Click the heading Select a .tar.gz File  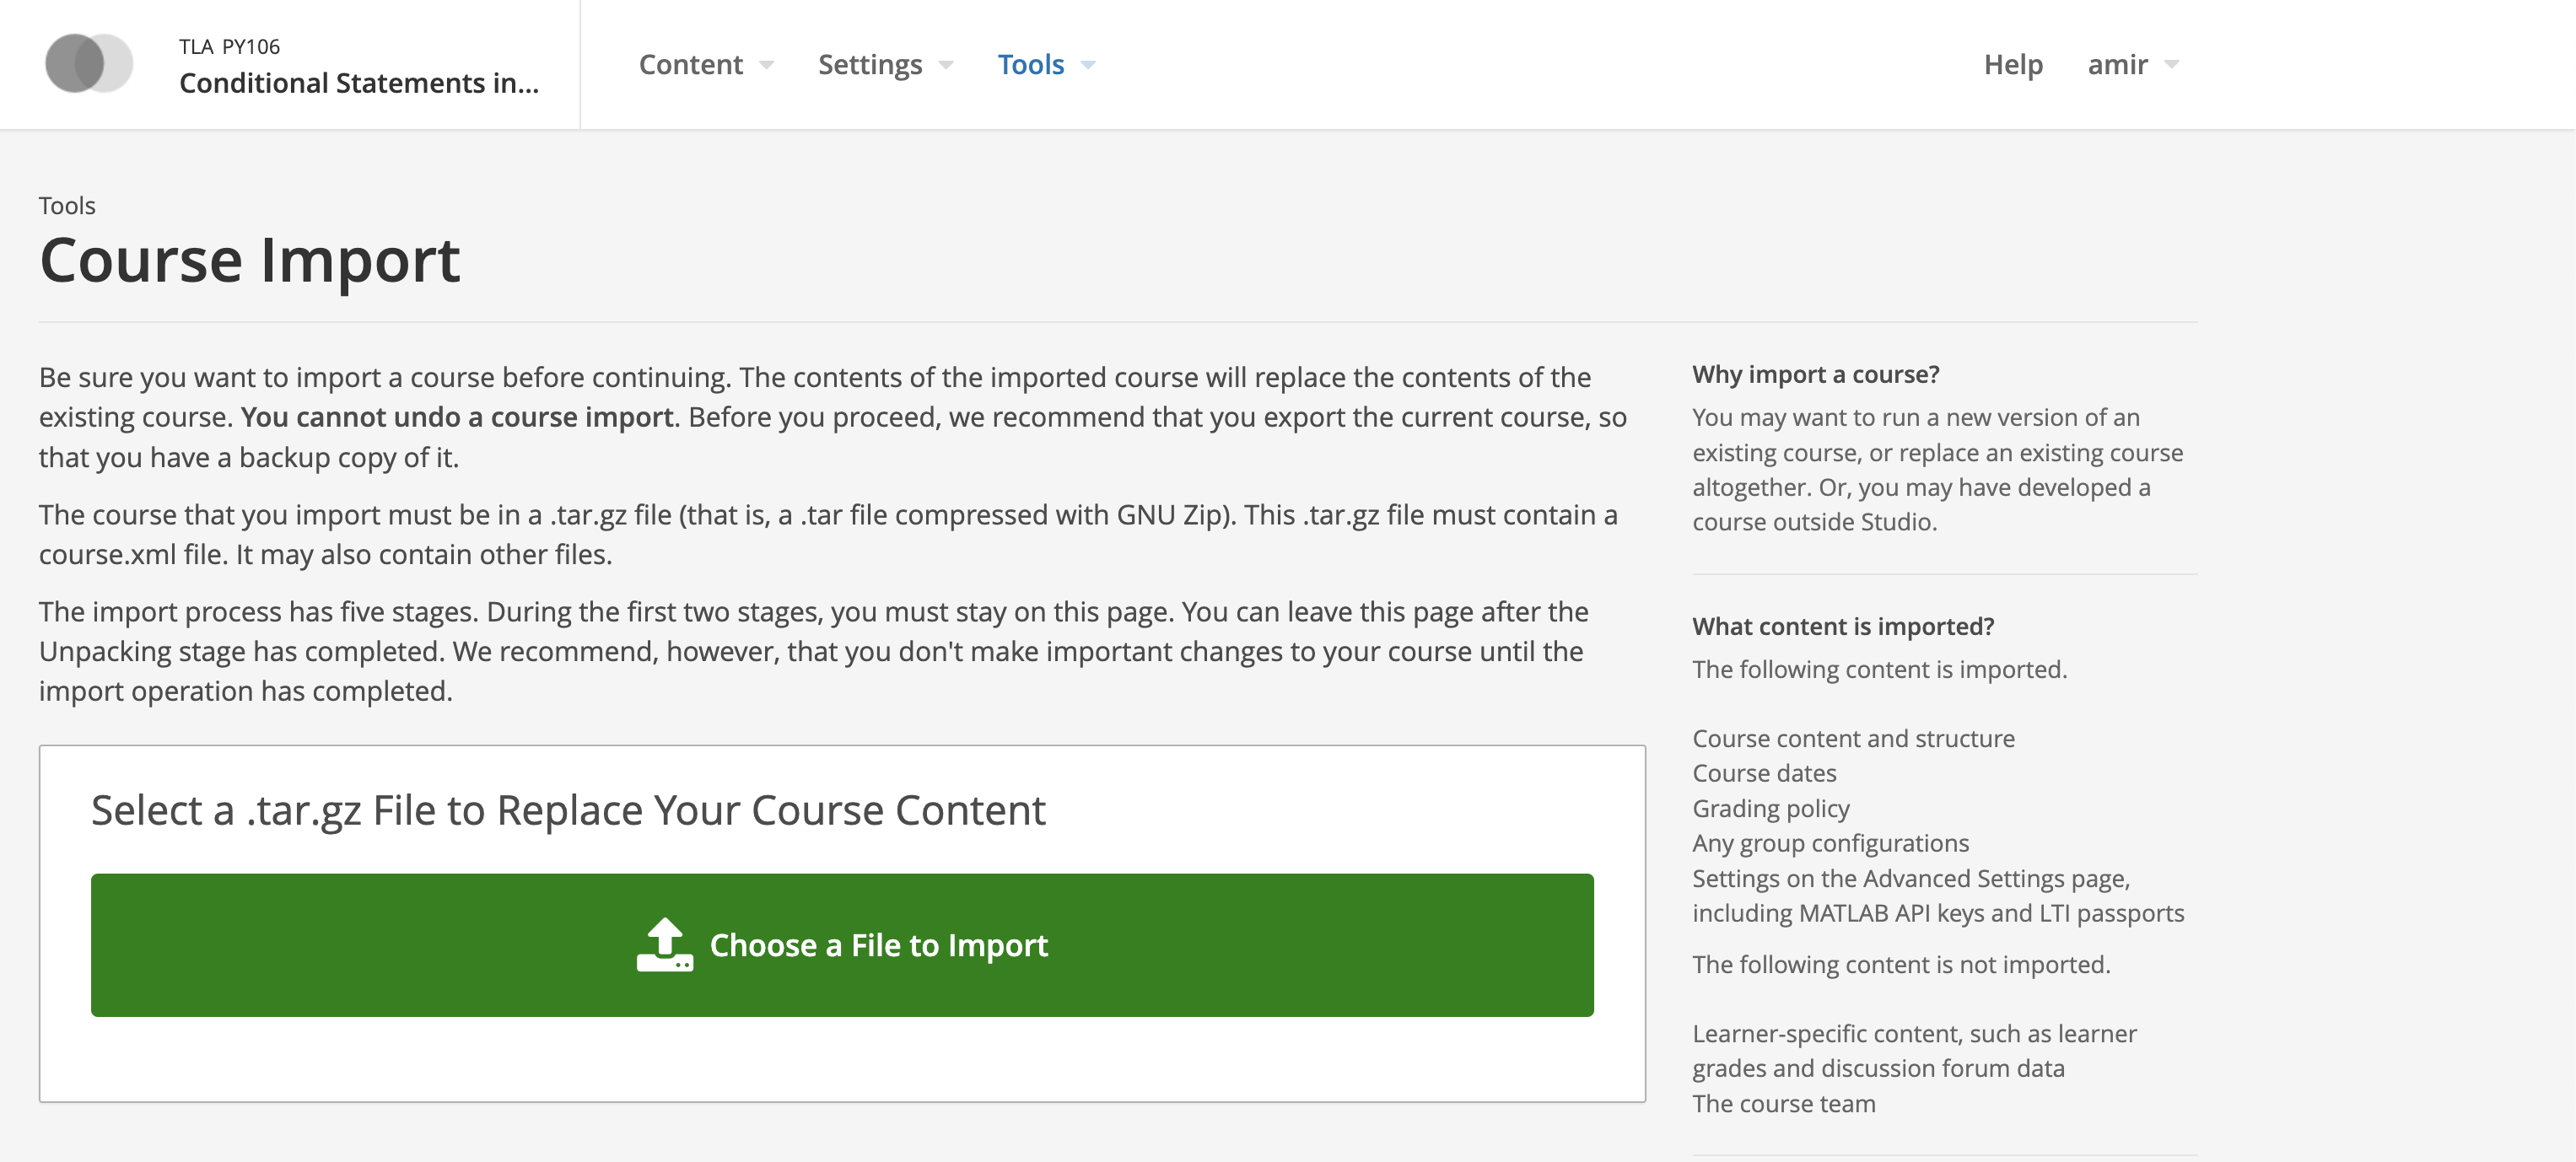click(x=569, y=810)
